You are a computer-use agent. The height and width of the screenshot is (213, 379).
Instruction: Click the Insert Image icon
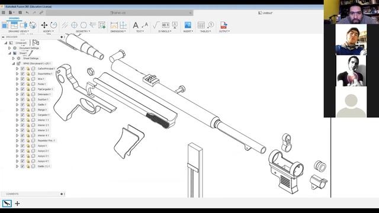click(x=188, y=25)
